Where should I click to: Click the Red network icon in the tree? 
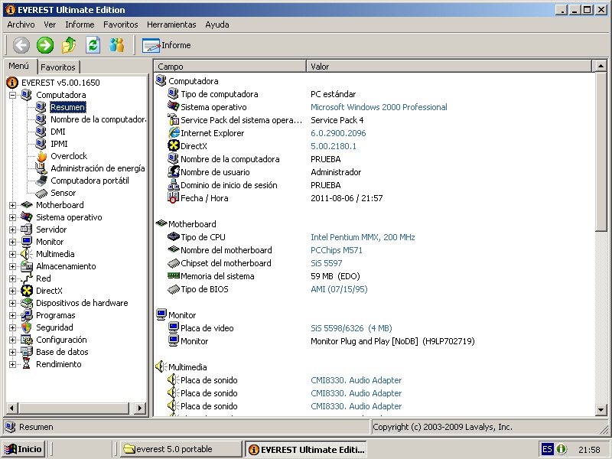[27, 278]
